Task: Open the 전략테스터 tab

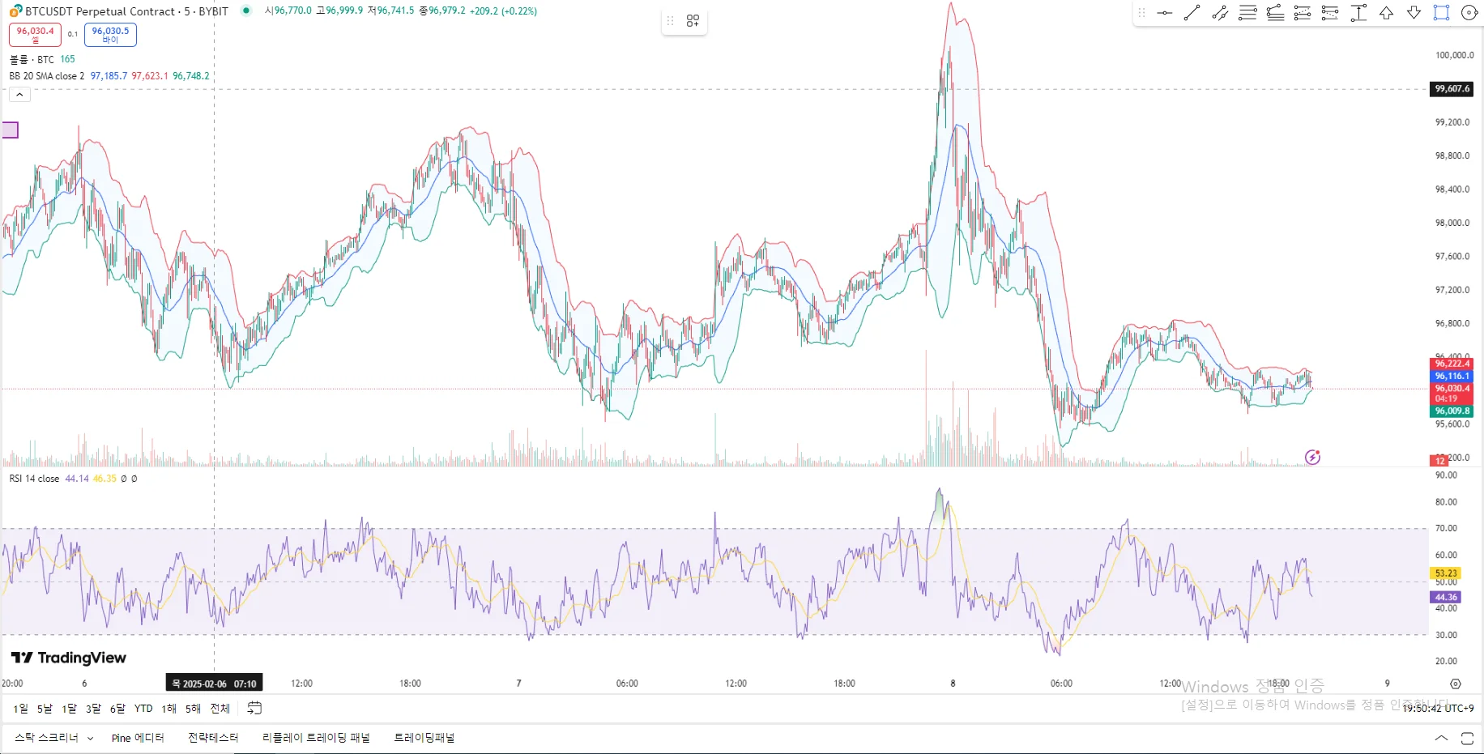Action: click(213, 738)
